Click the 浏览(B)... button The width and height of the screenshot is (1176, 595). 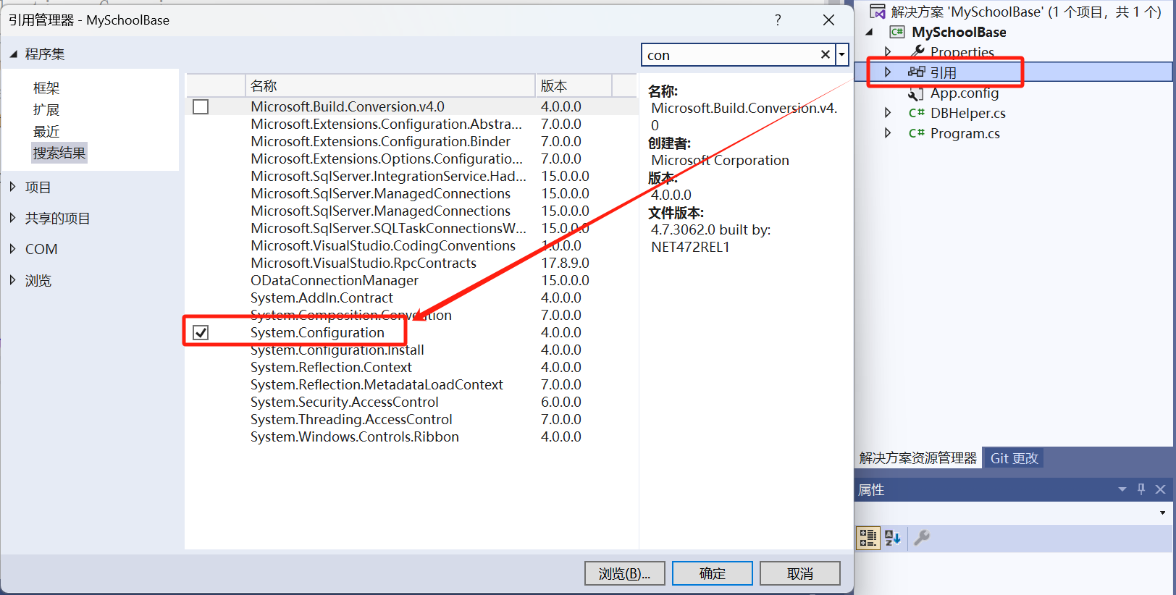624,573
